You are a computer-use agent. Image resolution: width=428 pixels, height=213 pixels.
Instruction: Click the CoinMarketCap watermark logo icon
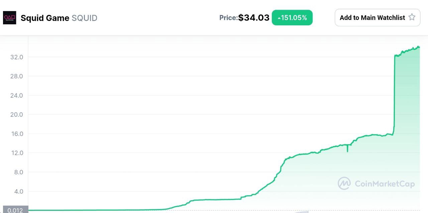pyautogui.click(x=344, y=183)
